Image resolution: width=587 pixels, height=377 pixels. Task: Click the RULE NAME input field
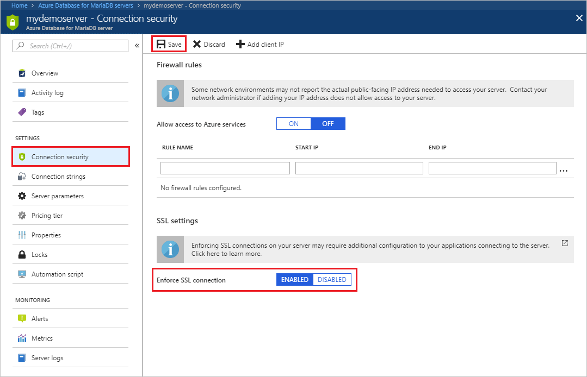224,168
